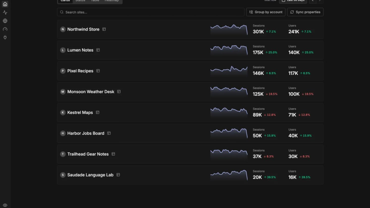The height and width of the screenshot is (208, 370).
Task: Toggle the eye icon at sidebar bottom
Action: click(5, 205)
